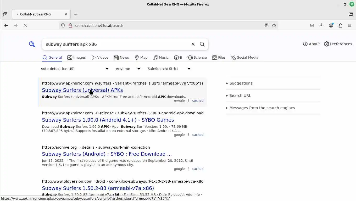
Task: Switch to the Images tab
Action: pyautogui.click(x=76, y=58)
